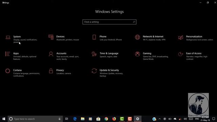Open Accounts person icon
This screenshot has height=122, width=217.
(51, 54)
